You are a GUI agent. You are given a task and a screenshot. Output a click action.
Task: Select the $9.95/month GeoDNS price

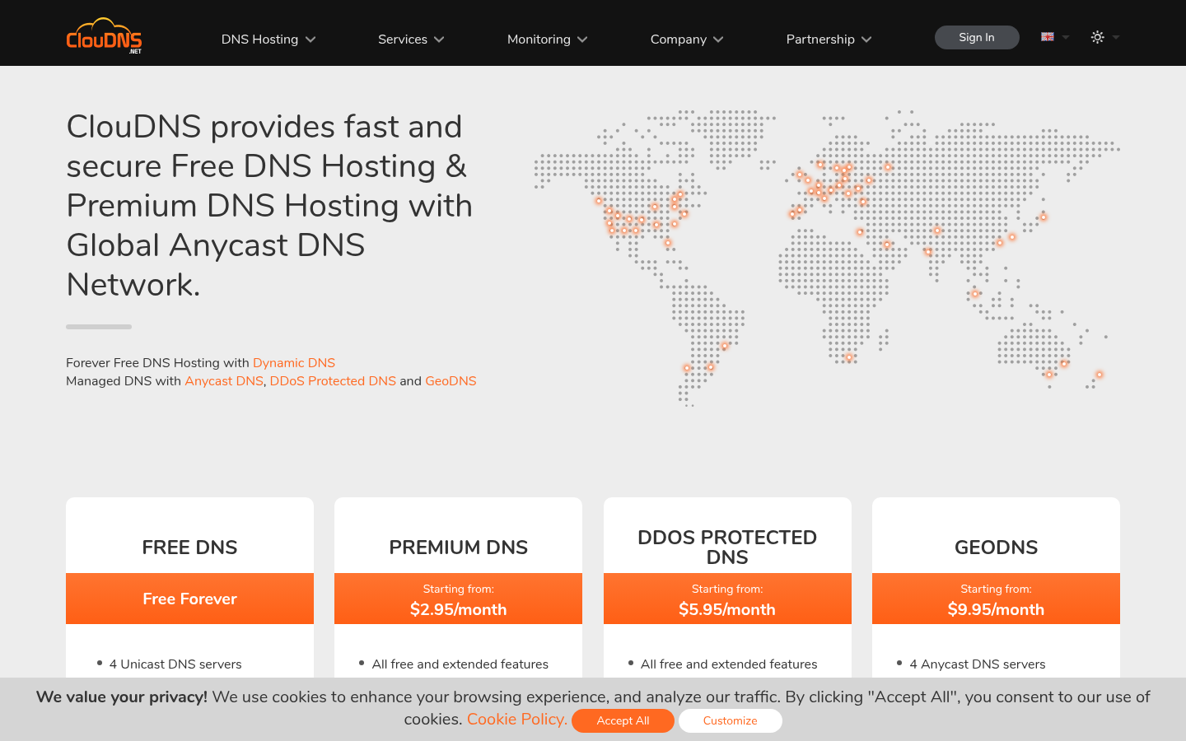point(996,609)
